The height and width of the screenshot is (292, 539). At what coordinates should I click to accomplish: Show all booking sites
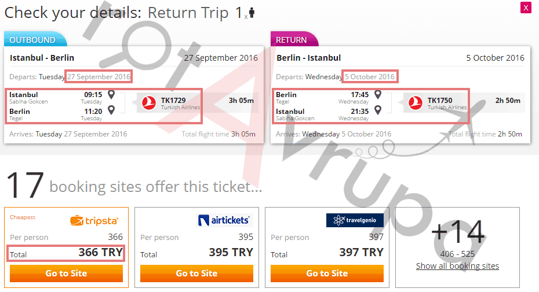pos(457,266)
